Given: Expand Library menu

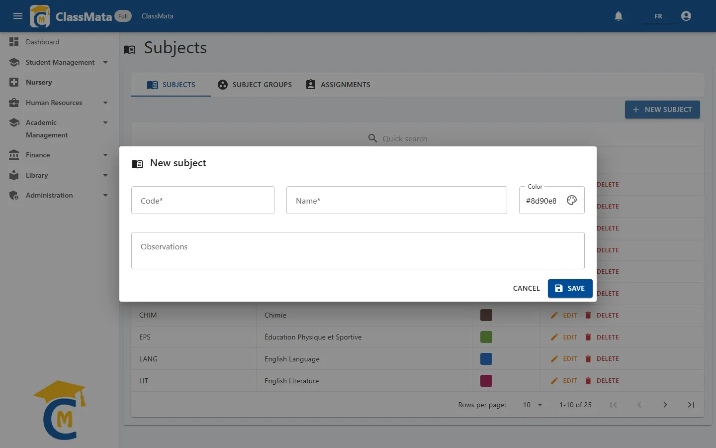Looking at the screenshot, I should 105,175.
